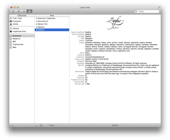Expand the Marker Felt disclosure triangle
The width and height of the screenshot is (170, 140).
click(37, 24)
